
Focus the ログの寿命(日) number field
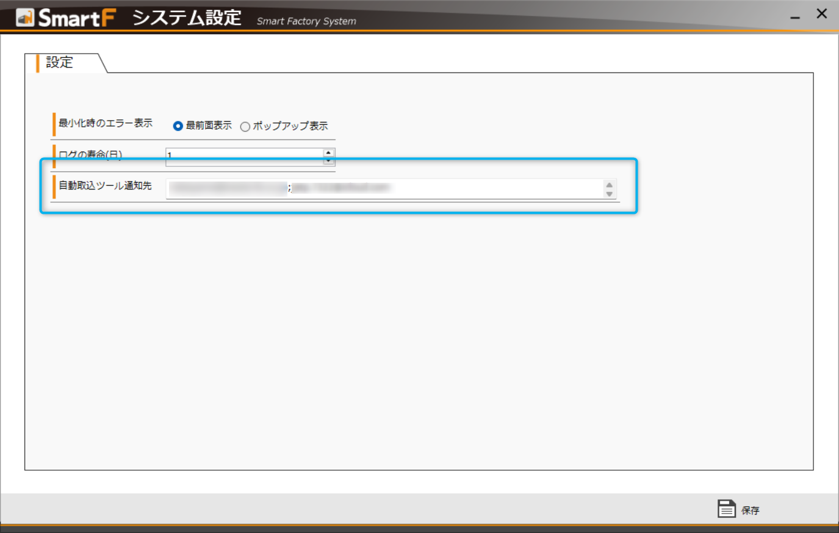[244, 155]
